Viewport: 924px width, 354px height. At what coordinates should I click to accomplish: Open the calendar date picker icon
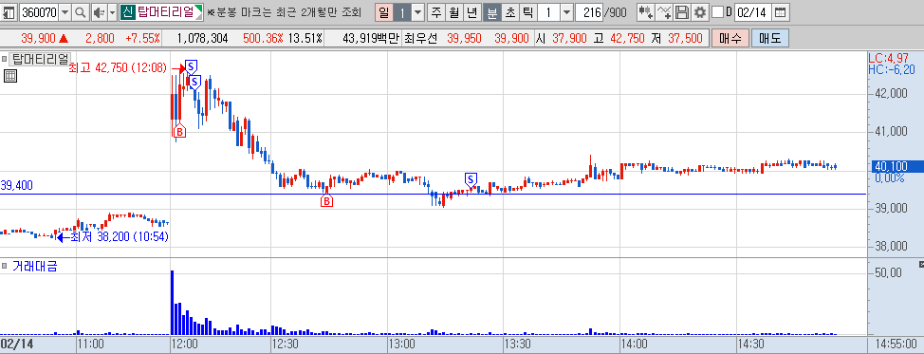780,11
